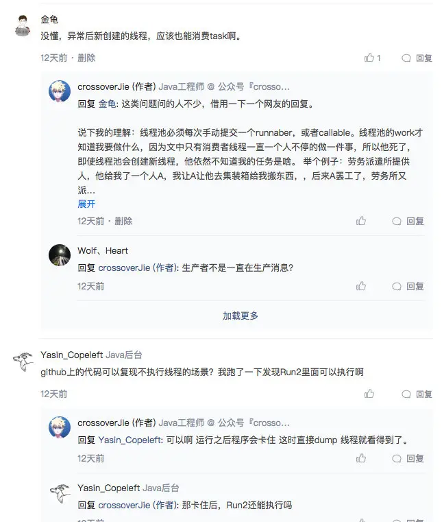Like crossoverJie's reply about 线程池

click(x=361, y=221)
